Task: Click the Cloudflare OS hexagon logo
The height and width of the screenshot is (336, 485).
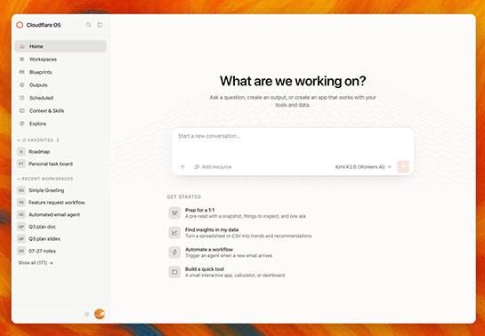Action: tap(20, 25)
